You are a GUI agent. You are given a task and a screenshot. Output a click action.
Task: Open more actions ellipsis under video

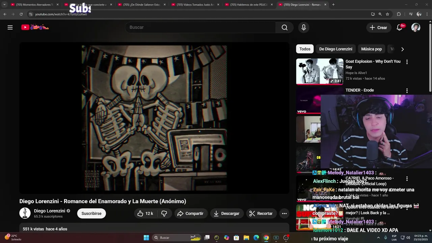pyautogui.click(x=284, y=213)
